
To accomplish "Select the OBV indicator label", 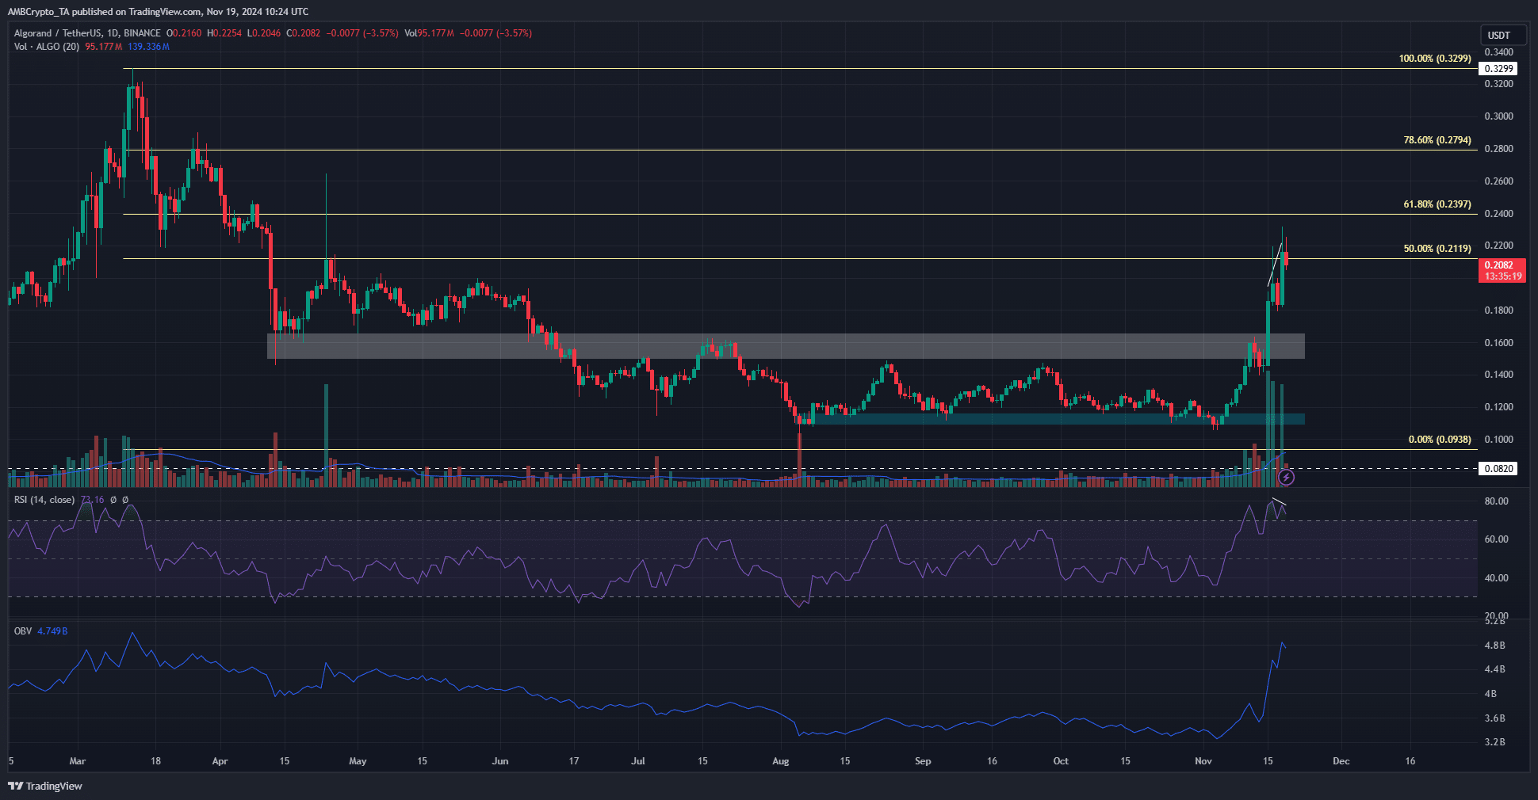I will click(23, 631).
